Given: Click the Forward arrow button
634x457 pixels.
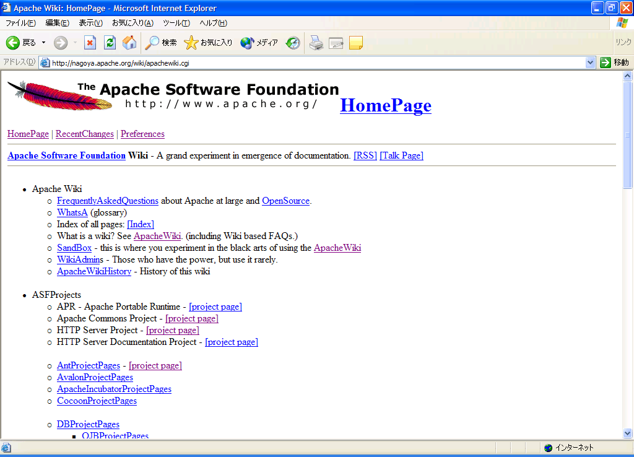Looking at the screenshot, I should (61, 43).
